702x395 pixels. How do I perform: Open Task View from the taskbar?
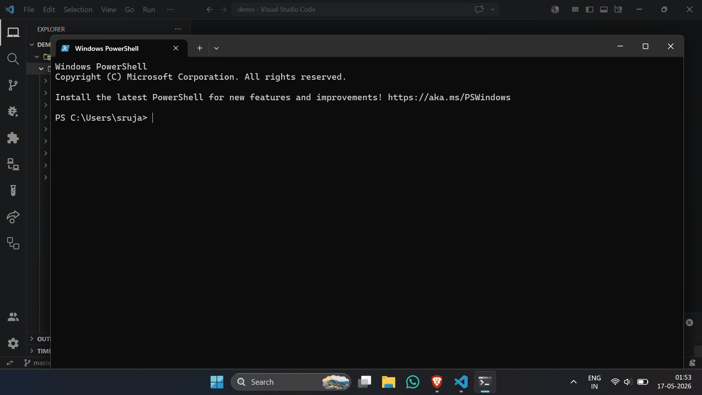click(x=365, y=382)
